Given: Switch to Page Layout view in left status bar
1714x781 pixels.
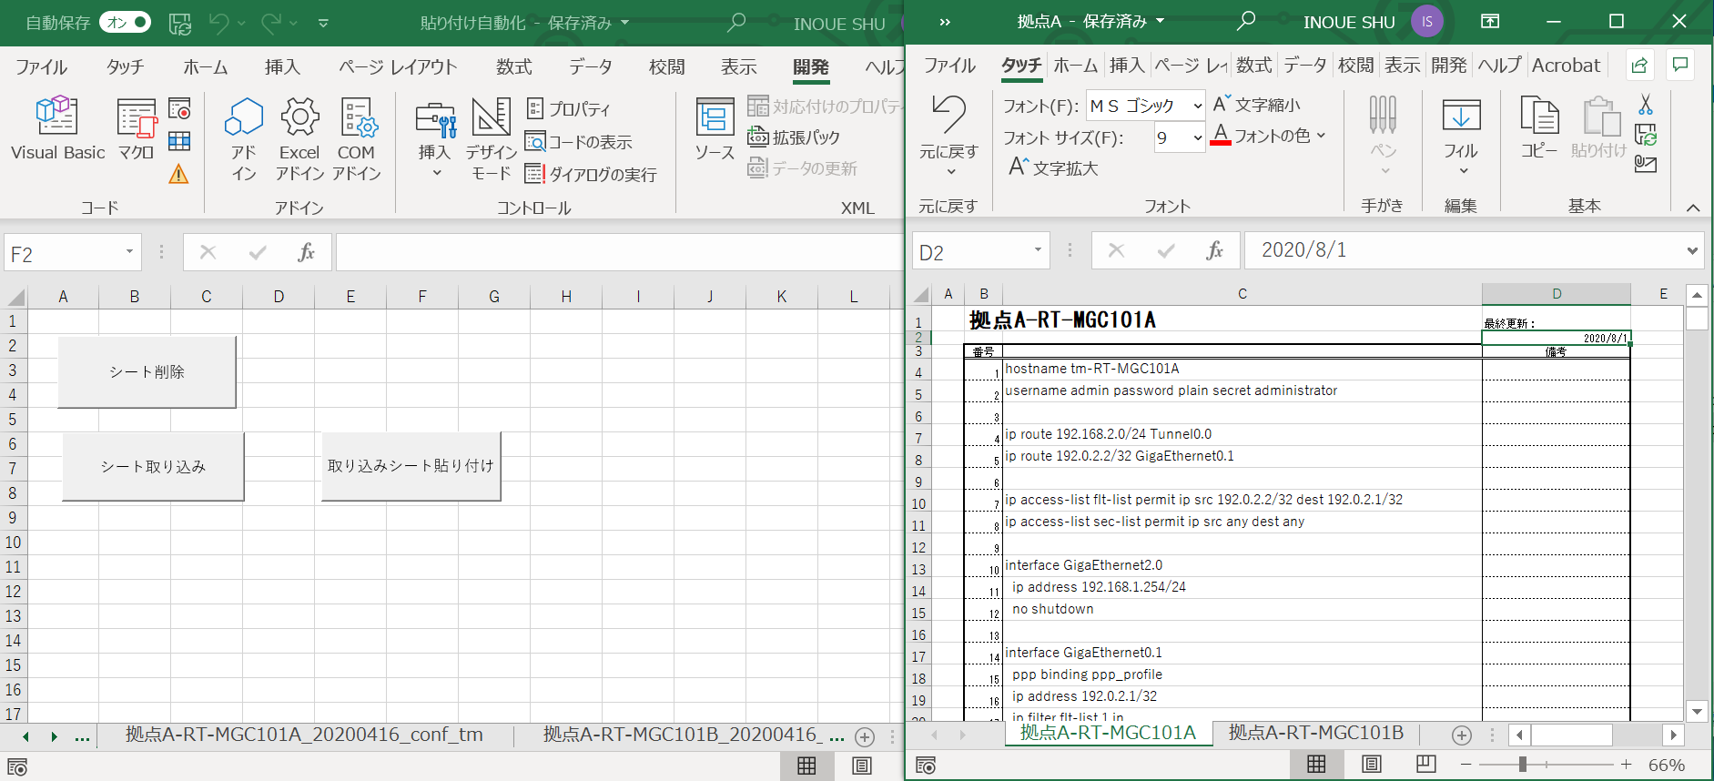Looking at the screenshot, I should click(x=862, y=766).
